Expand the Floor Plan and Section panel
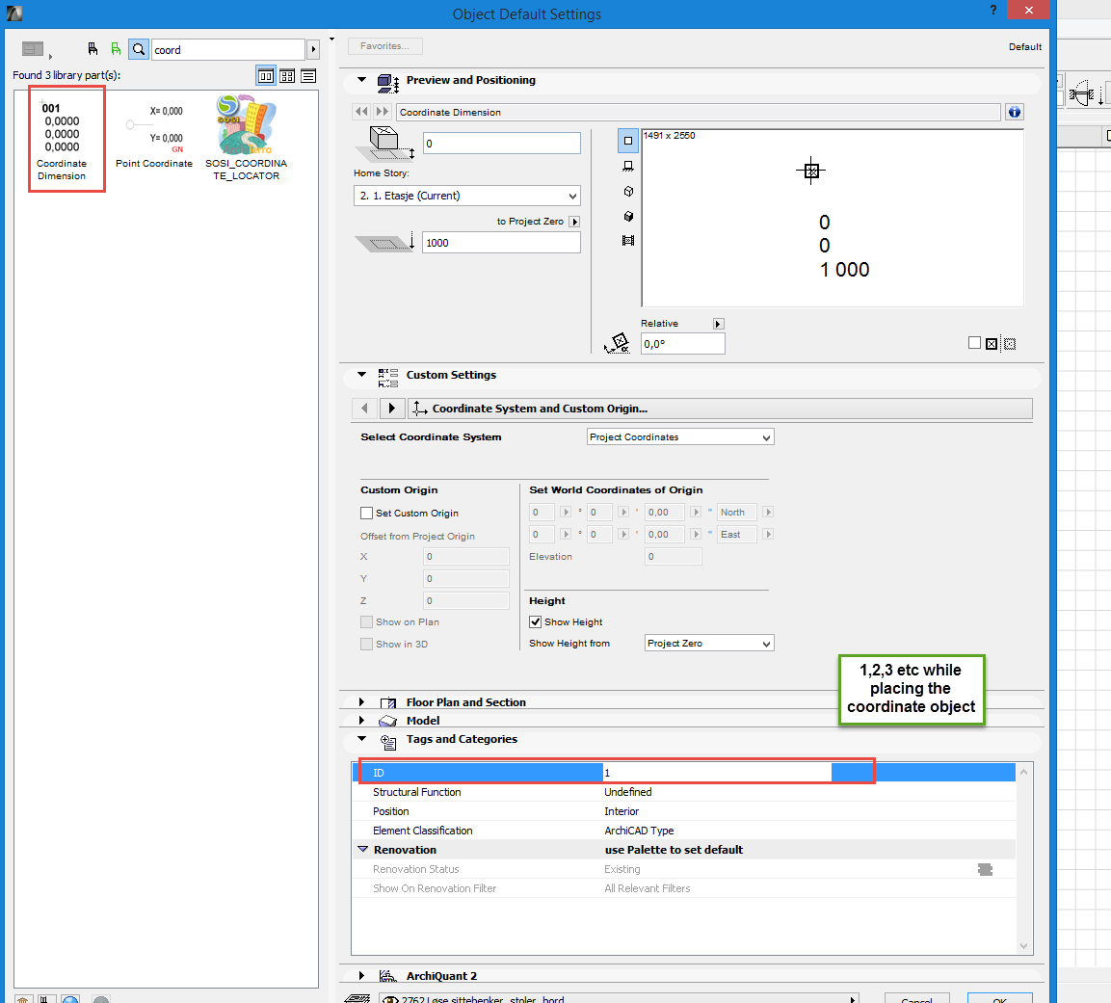1111x1003 pixels. pos(362,702)
